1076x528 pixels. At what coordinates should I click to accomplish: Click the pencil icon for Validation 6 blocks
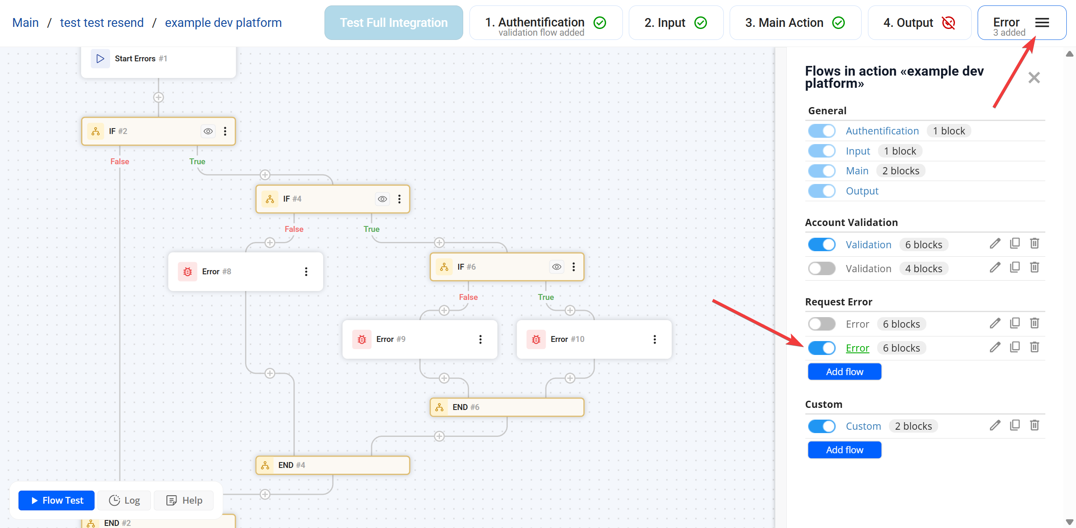[x=995, y=244]
